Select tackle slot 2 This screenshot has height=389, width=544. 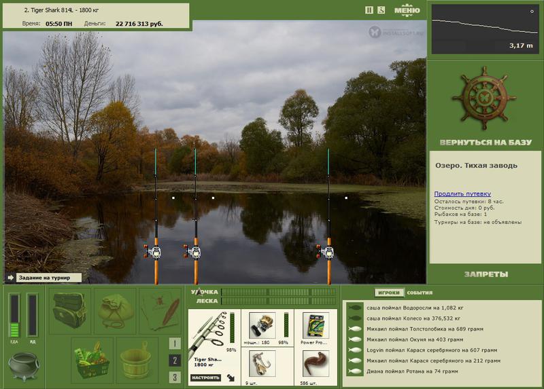pyautogui.click(x=175, y=360)
